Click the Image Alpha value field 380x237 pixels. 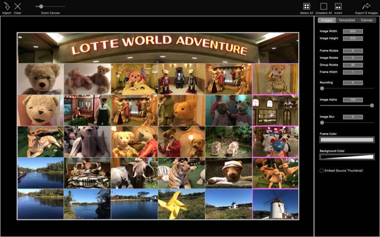(353, 100)
